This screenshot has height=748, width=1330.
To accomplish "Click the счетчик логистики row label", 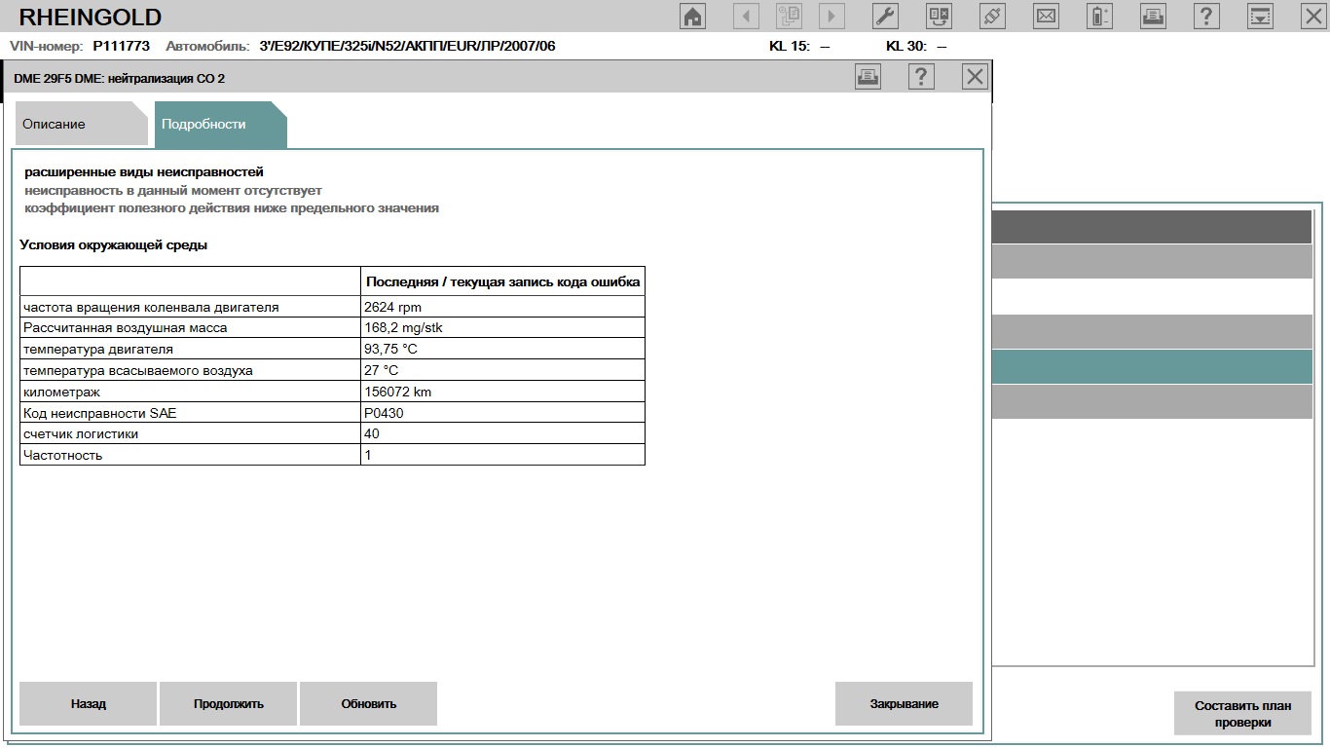I will click(81, 434).
